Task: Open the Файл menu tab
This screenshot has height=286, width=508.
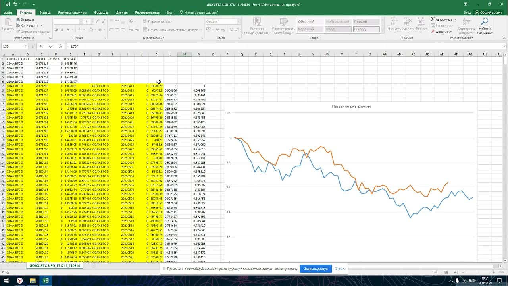Action: 8,12
